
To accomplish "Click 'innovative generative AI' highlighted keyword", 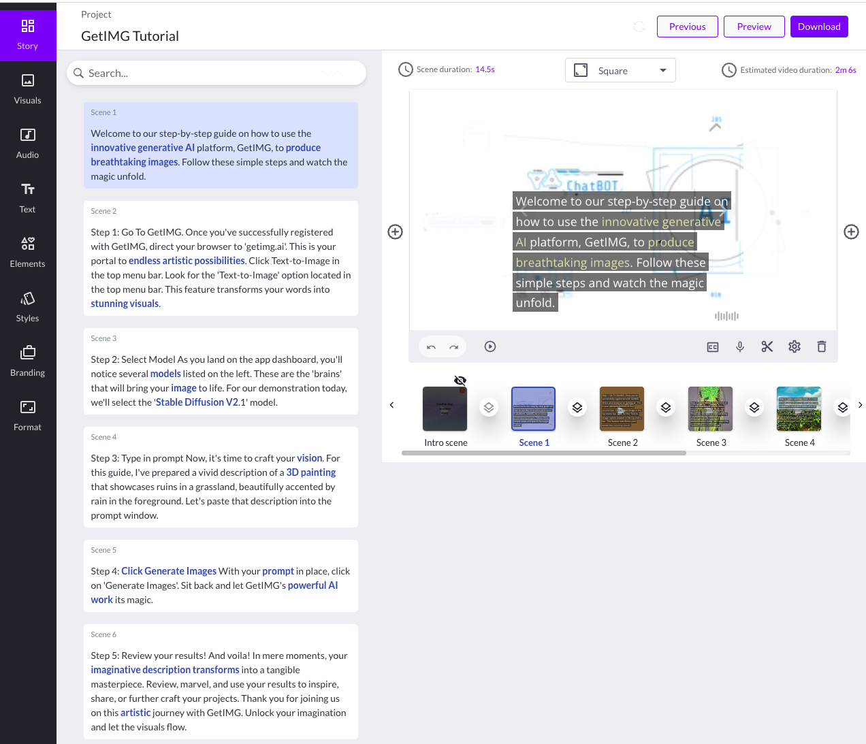I will pos(142,148).
